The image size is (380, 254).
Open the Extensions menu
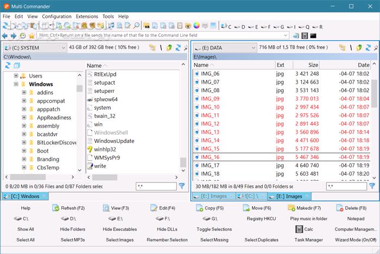pyautogui.click(x=87, y=16)
